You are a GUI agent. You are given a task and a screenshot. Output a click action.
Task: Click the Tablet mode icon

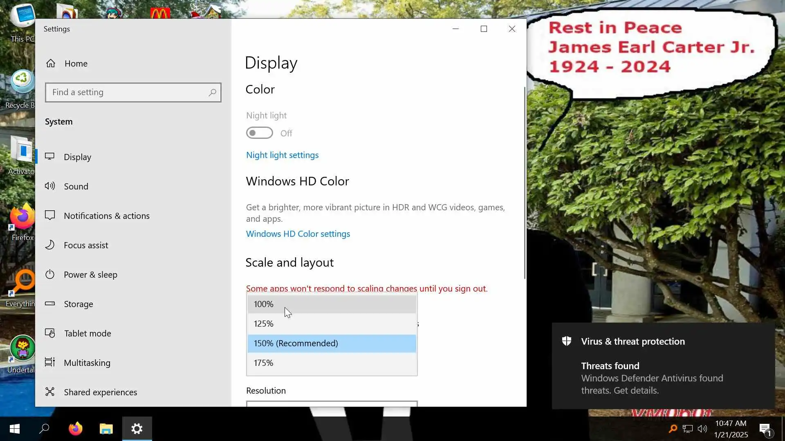point(50,333)
